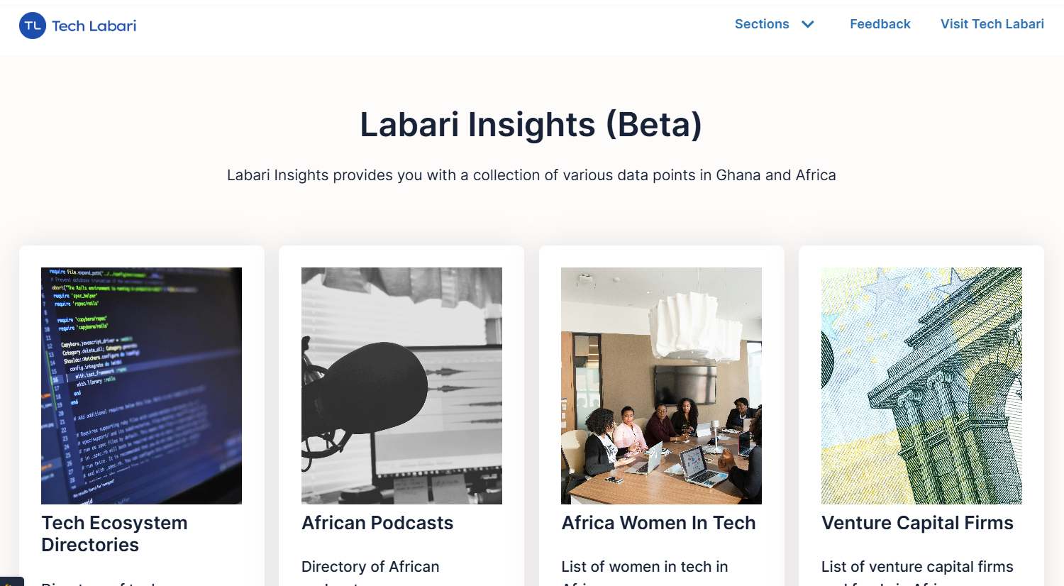The width and height of the screenshot is (1064, 586).
Task: Open the Feedback link
Action: coord(880,24)
